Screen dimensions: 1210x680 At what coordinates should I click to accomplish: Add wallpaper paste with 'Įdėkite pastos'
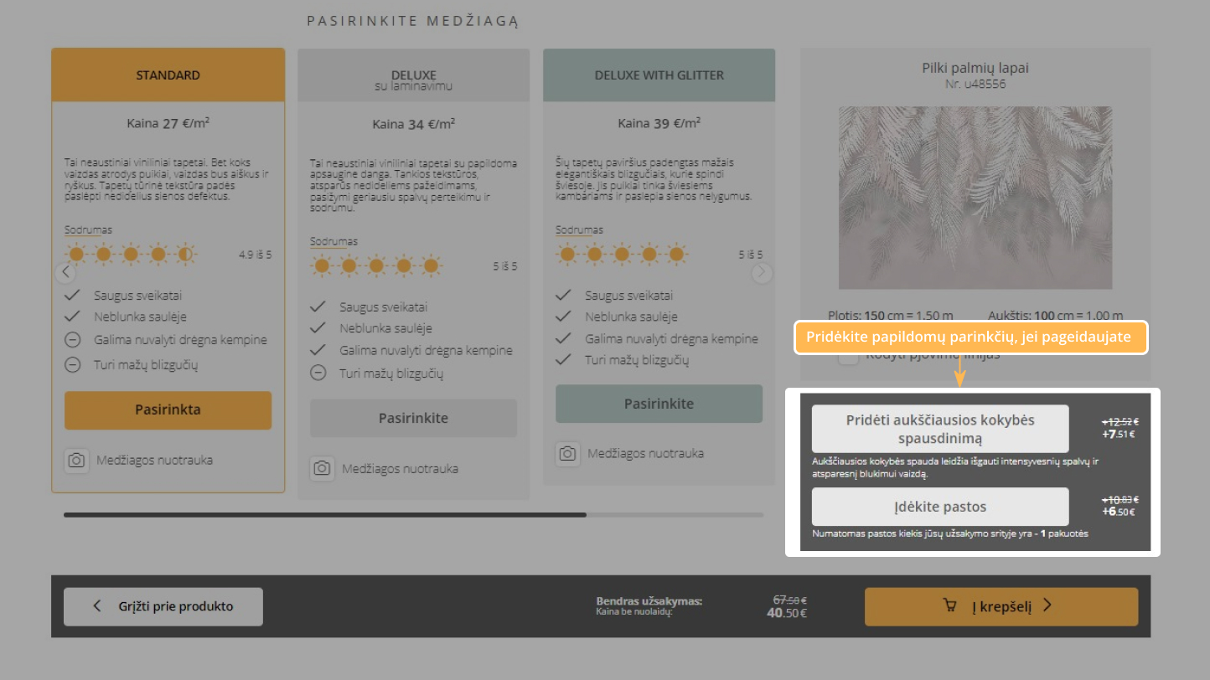pyautogui.click(x=940, y=507)
